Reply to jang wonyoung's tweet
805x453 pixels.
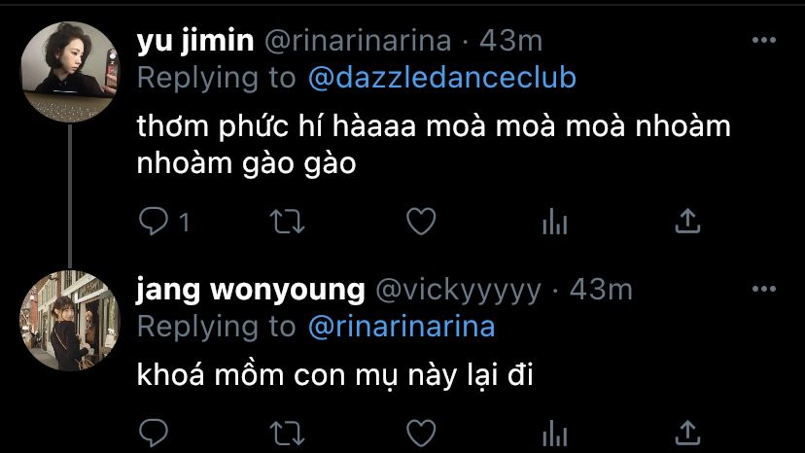tap(154, 433)
